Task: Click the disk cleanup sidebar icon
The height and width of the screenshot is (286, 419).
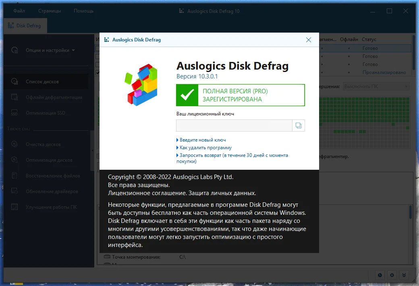Action: point(15,144)
